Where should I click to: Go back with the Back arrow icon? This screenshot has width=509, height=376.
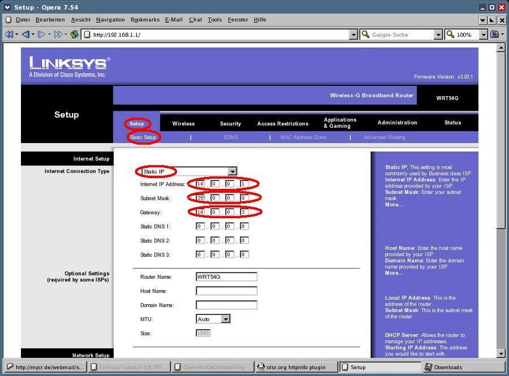pos(25,34)
